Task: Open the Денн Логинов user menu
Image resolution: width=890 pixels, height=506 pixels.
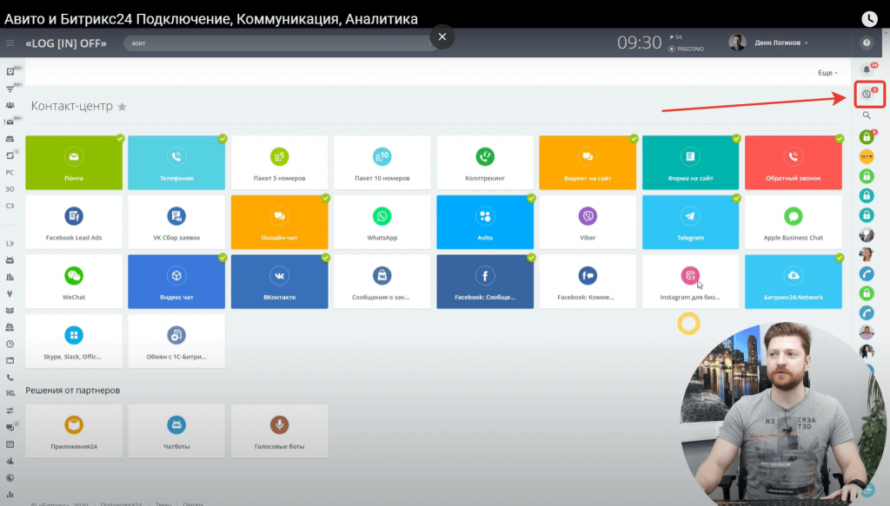Action: [768, 43]
